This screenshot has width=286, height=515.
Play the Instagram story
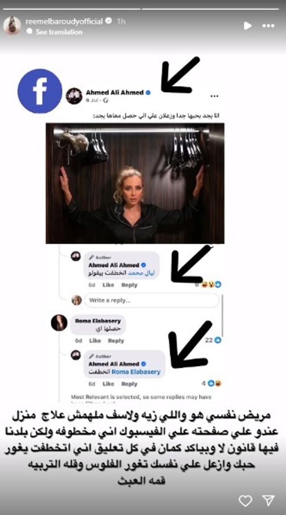247,25
